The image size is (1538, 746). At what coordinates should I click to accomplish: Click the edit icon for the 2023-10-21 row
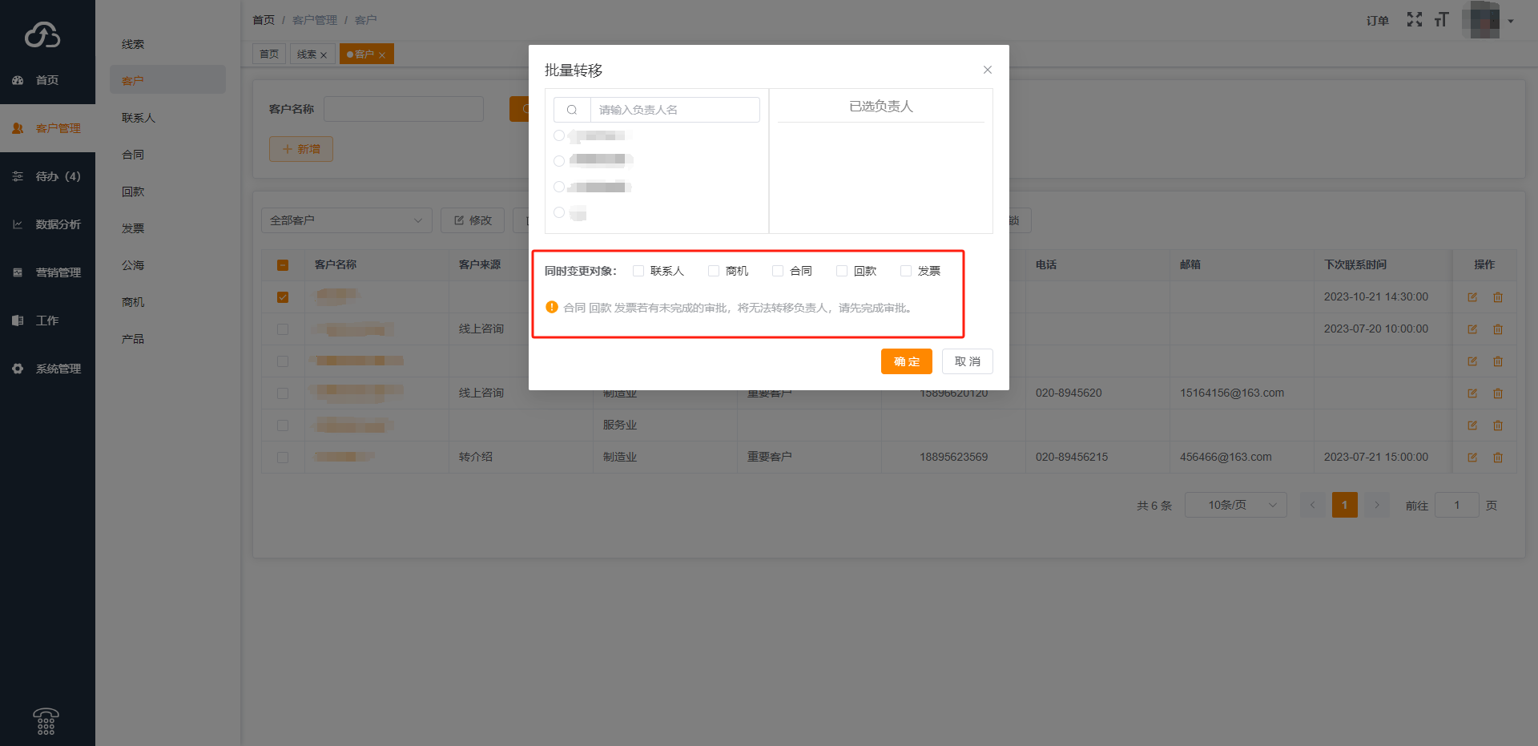(1472, 297)
